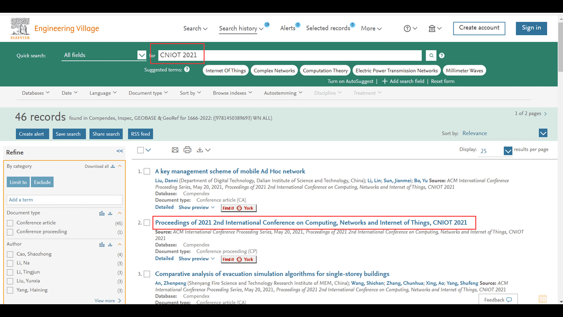Collapse the Document type facet section
The image size is (563, 317).
[x=120, y=213]
